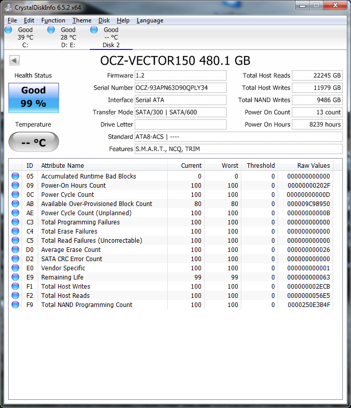Select the C: drive tab
Image resolution: width=351 pixels, height=408 pixels.
(x=26, y=37)
